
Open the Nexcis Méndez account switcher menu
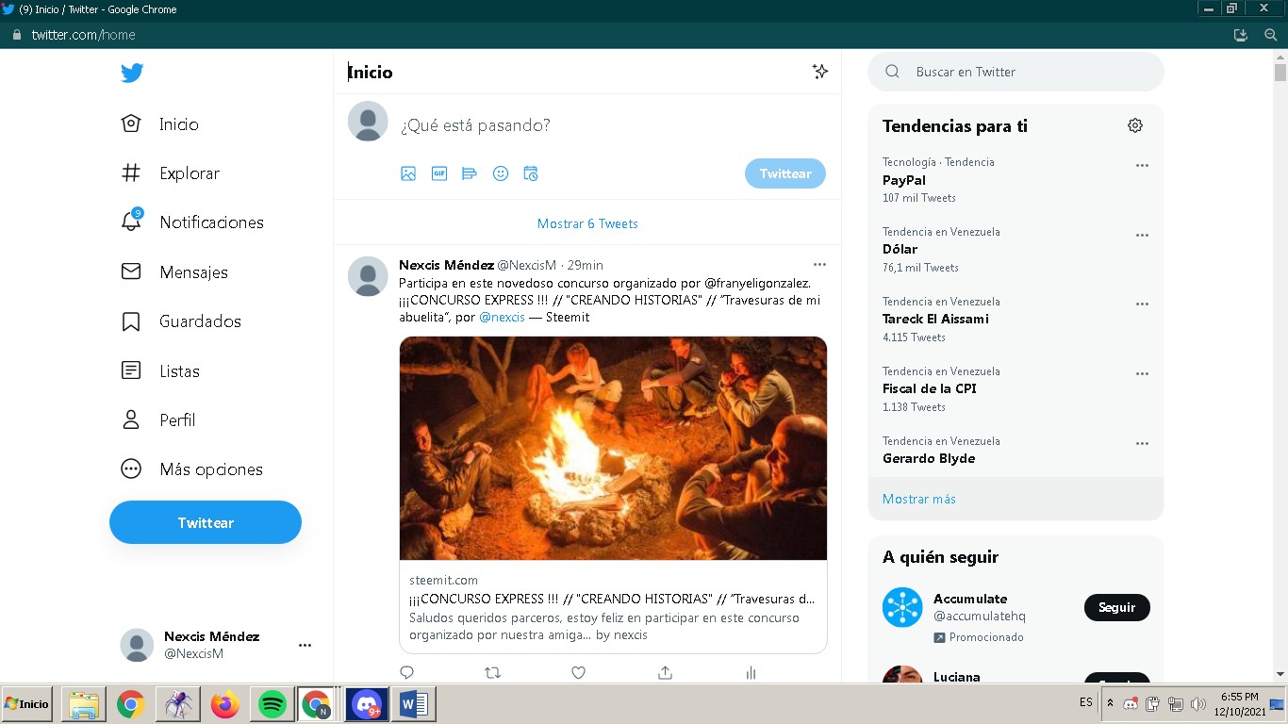[305, 646]
